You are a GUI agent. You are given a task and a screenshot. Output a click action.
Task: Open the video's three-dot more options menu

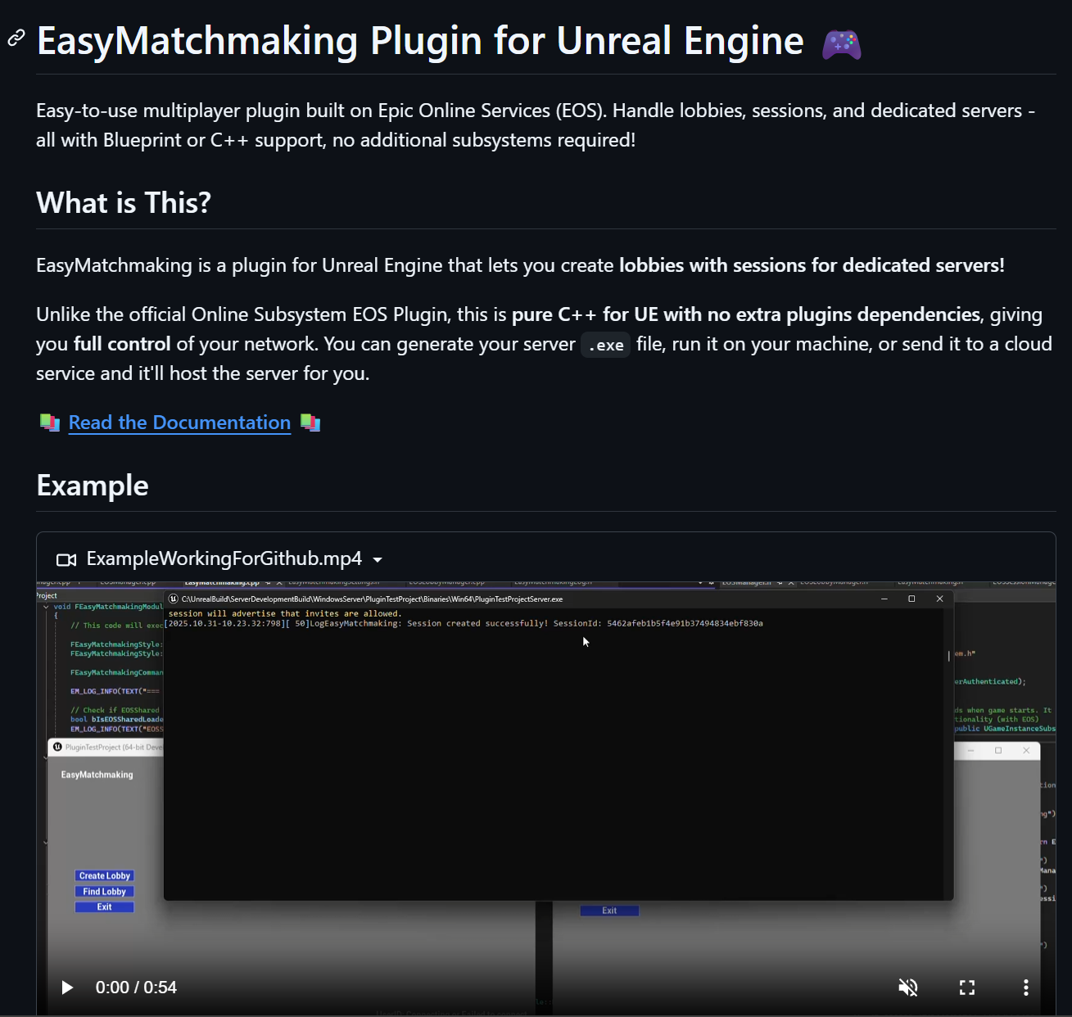click(1025, 988)
